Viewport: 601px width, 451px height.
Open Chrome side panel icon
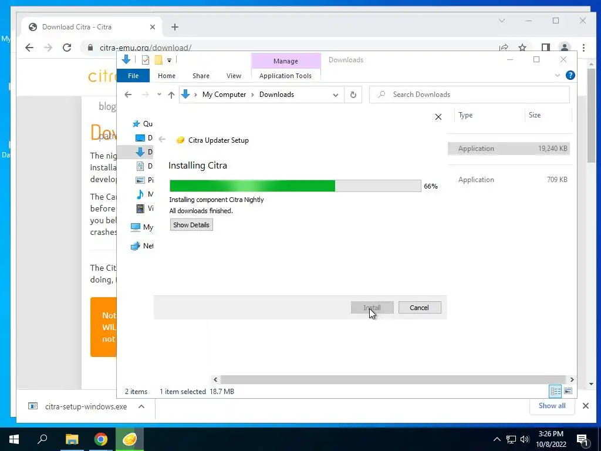pyautogui.click(x=545, y=48)
